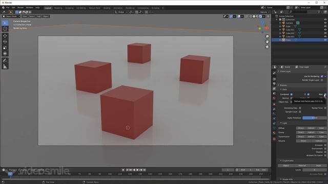
Task: Toggle the Use for Rendering checkbox
Action: click(322, 76)
